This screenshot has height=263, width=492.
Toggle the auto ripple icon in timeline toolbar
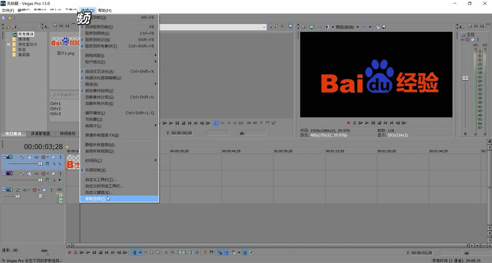click(x=233, y=253)
